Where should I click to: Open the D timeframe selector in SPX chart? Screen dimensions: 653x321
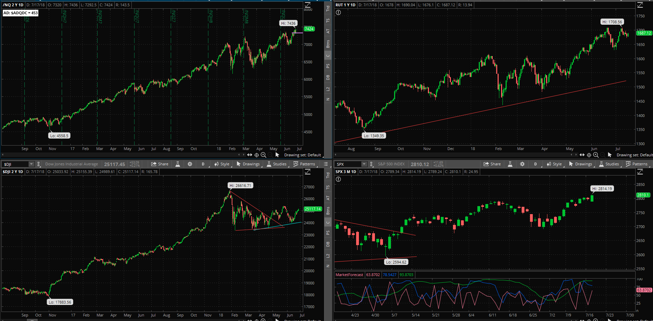(536, 164)
